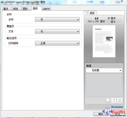This screenshot has height=118, width=127.
Task: Open the LENOVO tab
Action: click(46, 9)
